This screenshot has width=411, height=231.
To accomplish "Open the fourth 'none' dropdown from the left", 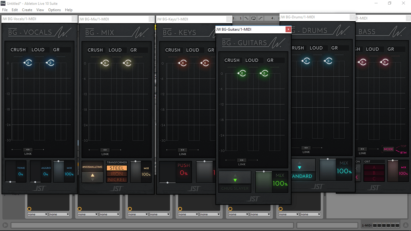I will pyautogui.click(x=110, y=214).
